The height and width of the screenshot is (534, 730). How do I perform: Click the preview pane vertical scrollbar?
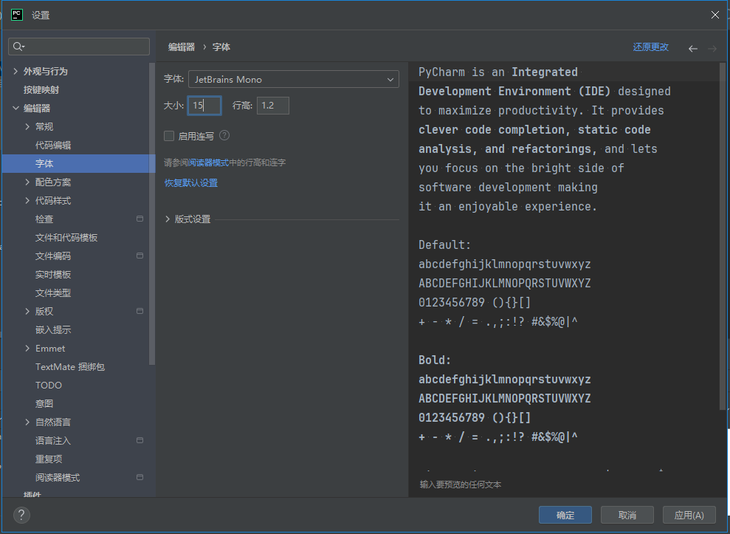[x=723, y=236]
